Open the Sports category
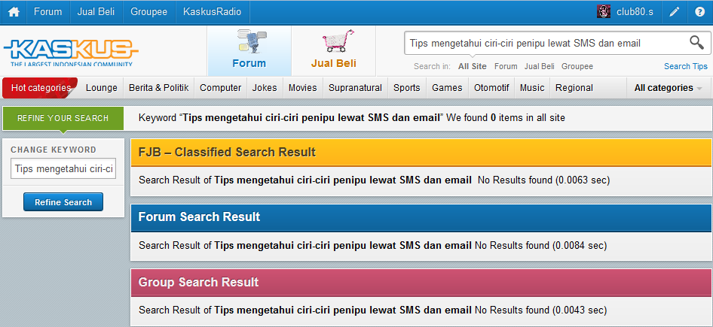Image resolution: width=713 pixels, height=327 pixels. point(407,88)
